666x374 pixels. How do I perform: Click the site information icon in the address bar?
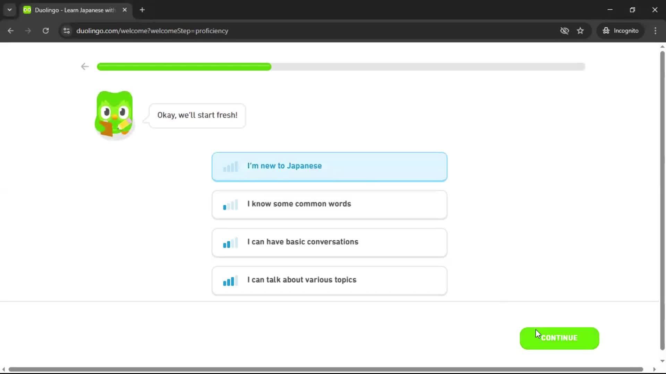coord(66,30)
